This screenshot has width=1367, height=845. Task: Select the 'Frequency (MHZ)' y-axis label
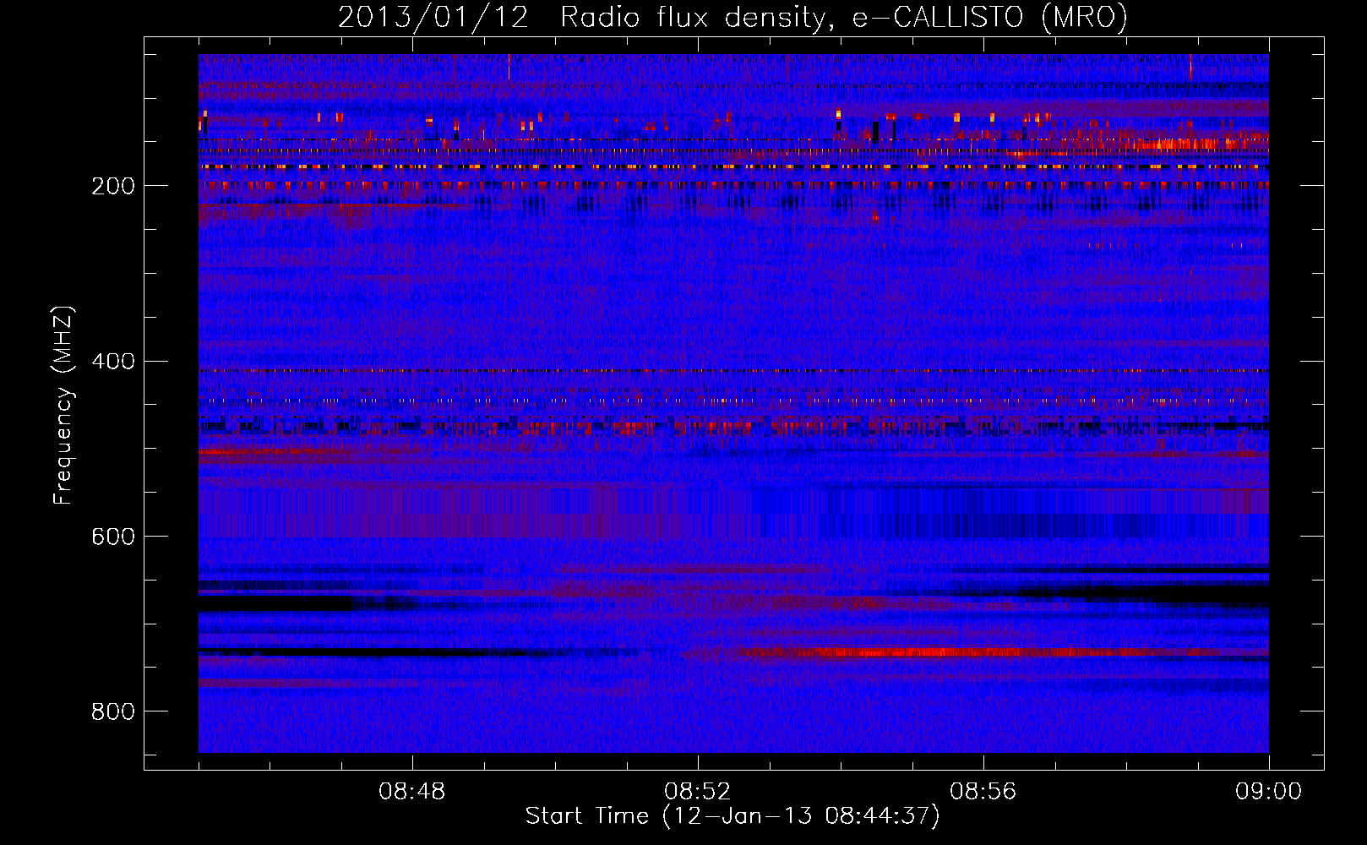pyautogui.click(x=63, y=405)
